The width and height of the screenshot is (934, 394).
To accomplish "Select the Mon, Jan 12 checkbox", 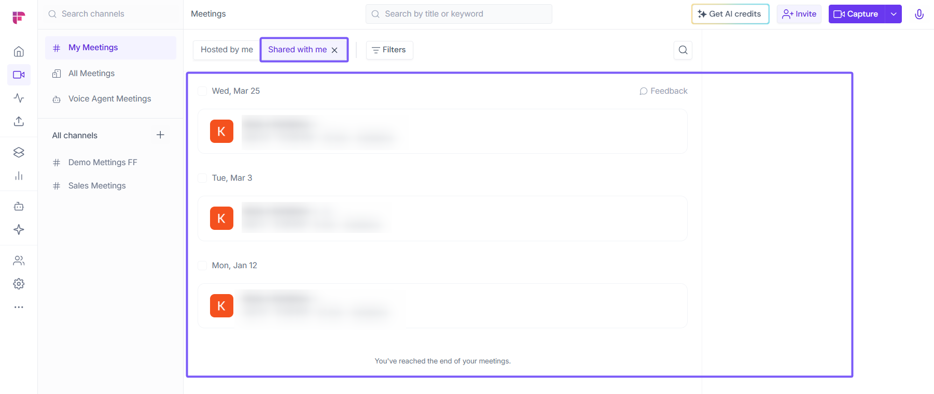I will coord(202,266).
